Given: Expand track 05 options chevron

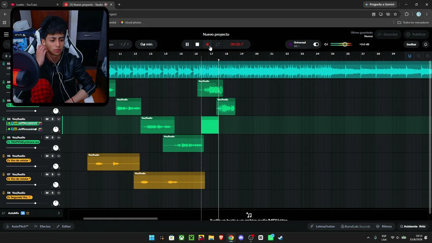Looking at the screenshot, I should 58,137.
